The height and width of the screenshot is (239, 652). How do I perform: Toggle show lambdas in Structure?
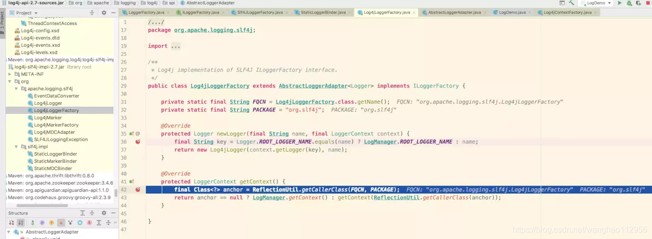89,223
